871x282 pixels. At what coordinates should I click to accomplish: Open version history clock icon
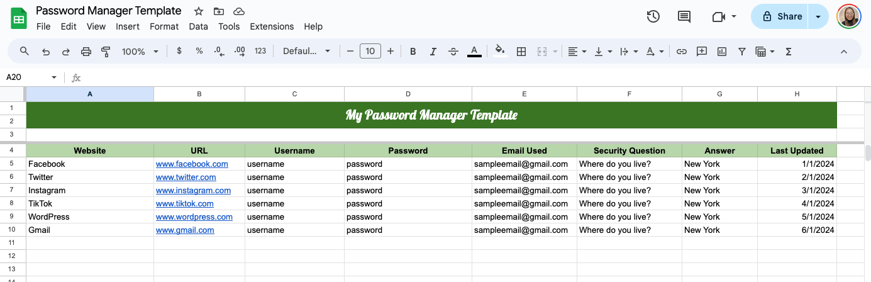pyautogui.click(x=653, y=17)
